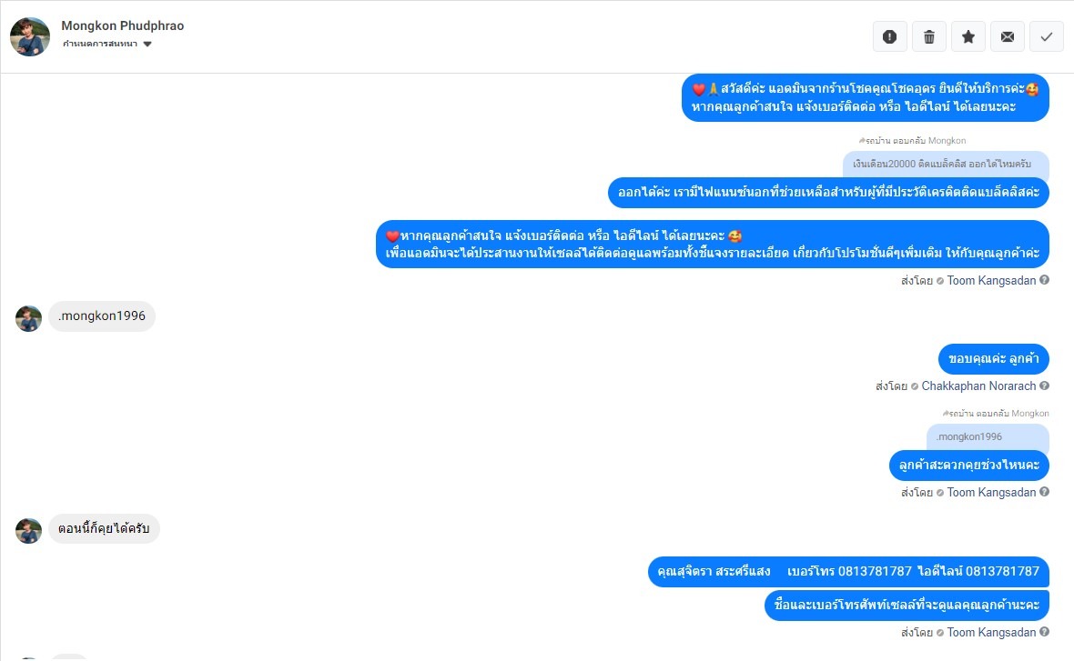This screenshot has width=1074, height=661.
Task: Click avatar next to ตอนนี้ก็คุยได้ครับ message
Action: [29, 530]
